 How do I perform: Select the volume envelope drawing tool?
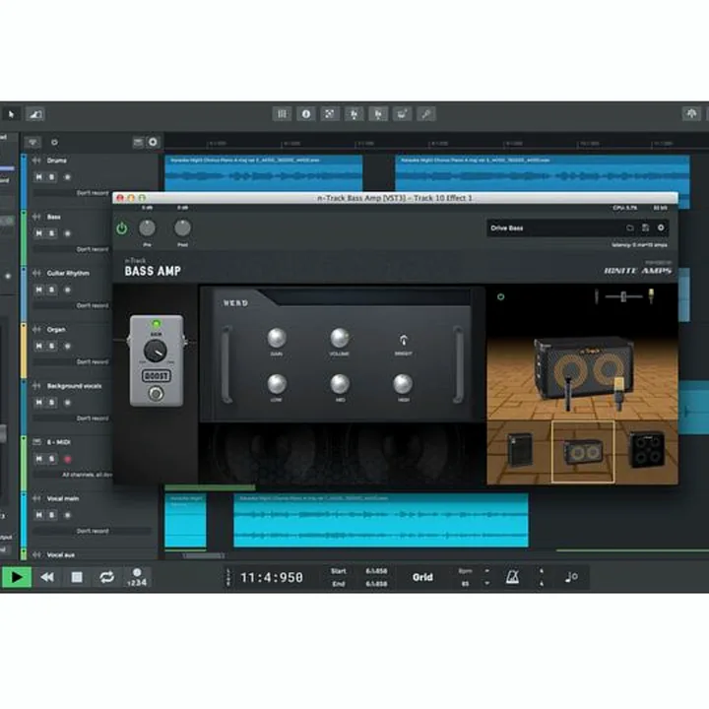pyautogui.click(x=34, y=114)
